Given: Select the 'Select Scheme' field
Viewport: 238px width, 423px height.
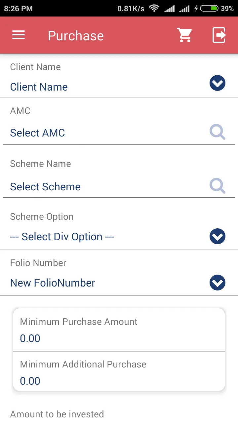Looking at the screenshot, I should coord(45,187).
